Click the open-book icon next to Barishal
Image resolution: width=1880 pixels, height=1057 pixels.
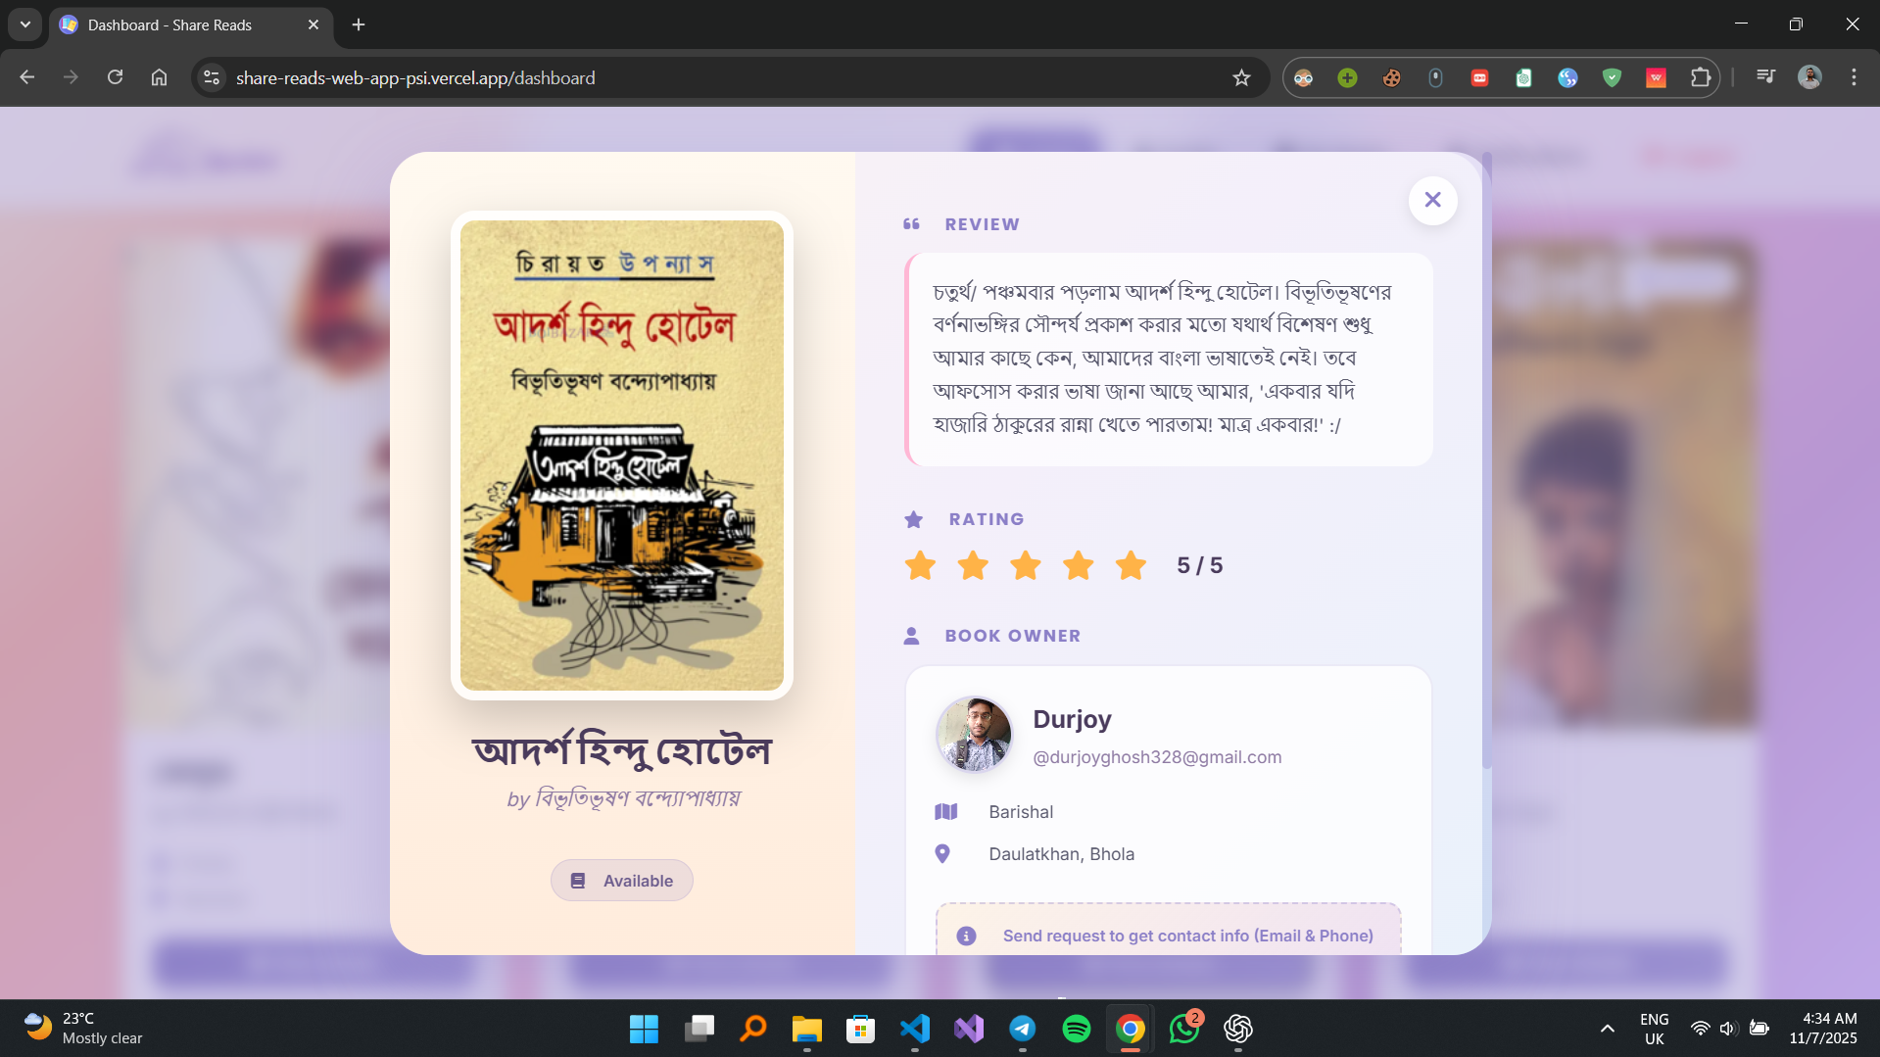point(945,811)
